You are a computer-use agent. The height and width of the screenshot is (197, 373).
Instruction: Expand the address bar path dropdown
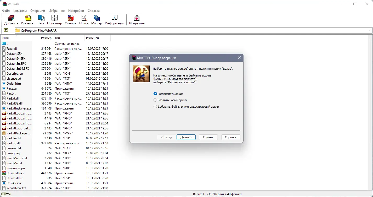pos(370,31)
